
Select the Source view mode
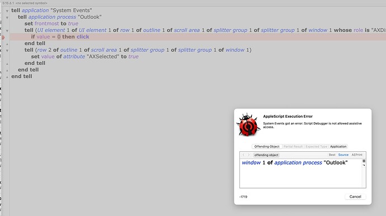click(x=343, y=155)
